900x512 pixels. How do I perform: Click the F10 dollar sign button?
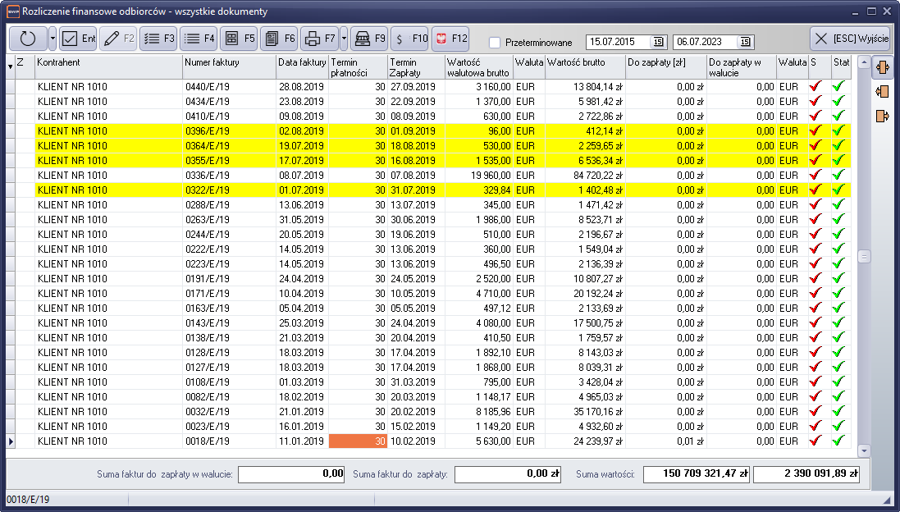tap(409, 39)
